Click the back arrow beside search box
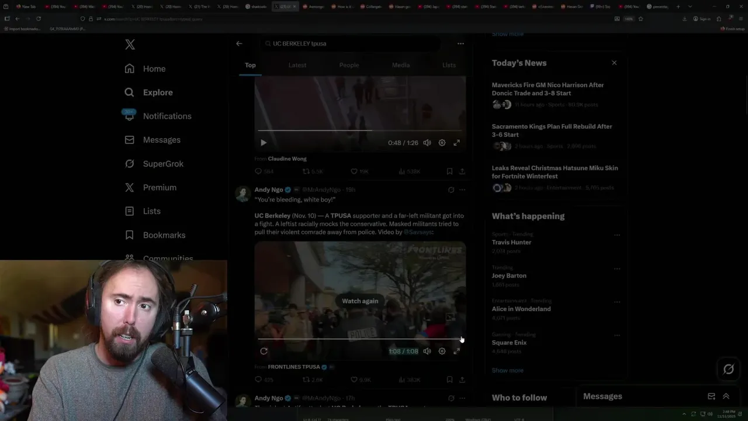 coord(239,43)
